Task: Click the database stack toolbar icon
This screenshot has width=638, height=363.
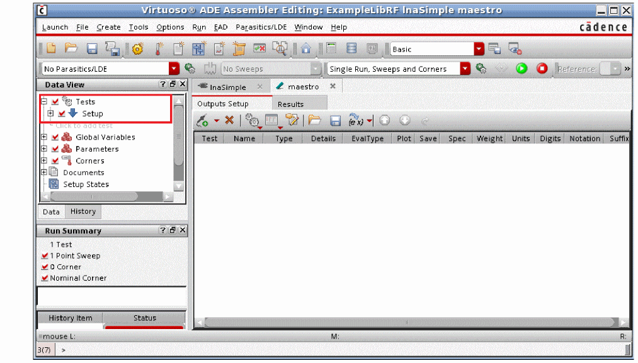Action: [x=351, y=48]
